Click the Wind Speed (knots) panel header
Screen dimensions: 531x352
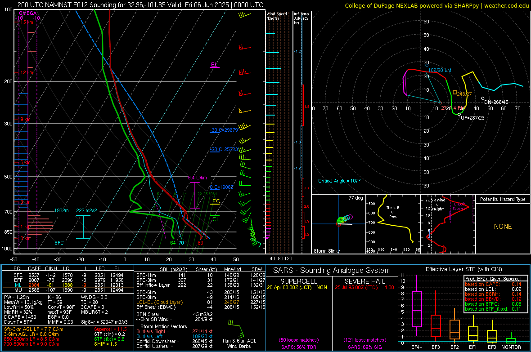[277, 16]
